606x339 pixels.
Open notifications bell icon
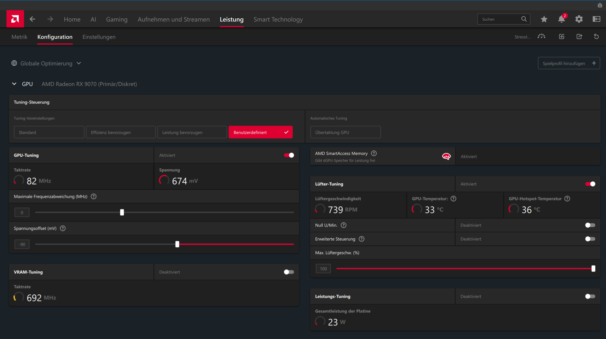point(561,19)
